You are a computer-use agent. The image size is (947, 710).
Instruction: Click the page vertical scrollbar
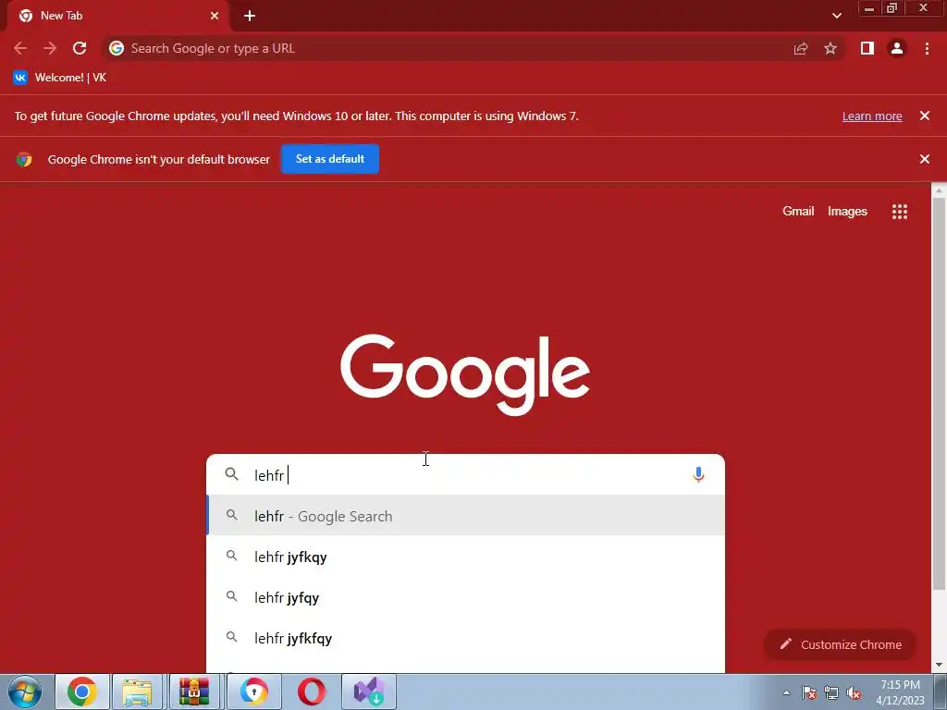click(939, 392)
